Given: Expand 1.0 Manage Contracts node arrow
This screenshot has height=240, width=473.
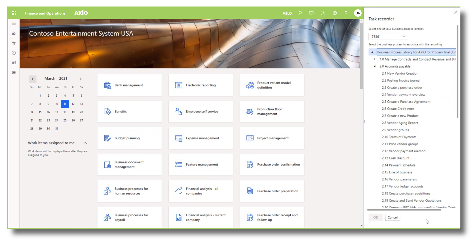Looking at the screenshot, I should pyautogui.click(x=374, y=59).
